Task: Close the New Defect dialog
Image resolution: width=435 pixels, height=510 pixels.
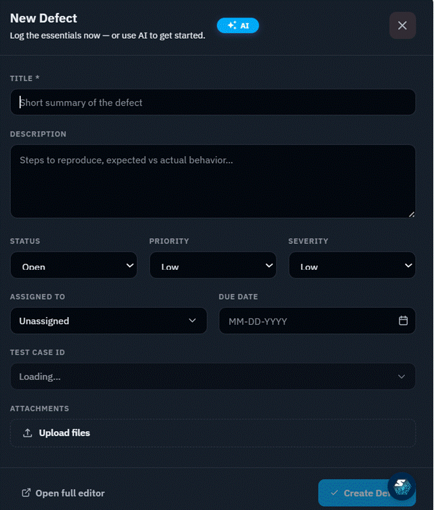Action: pos(403,25)
